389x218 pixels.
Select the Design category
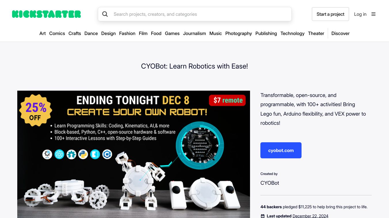(108, 33)
